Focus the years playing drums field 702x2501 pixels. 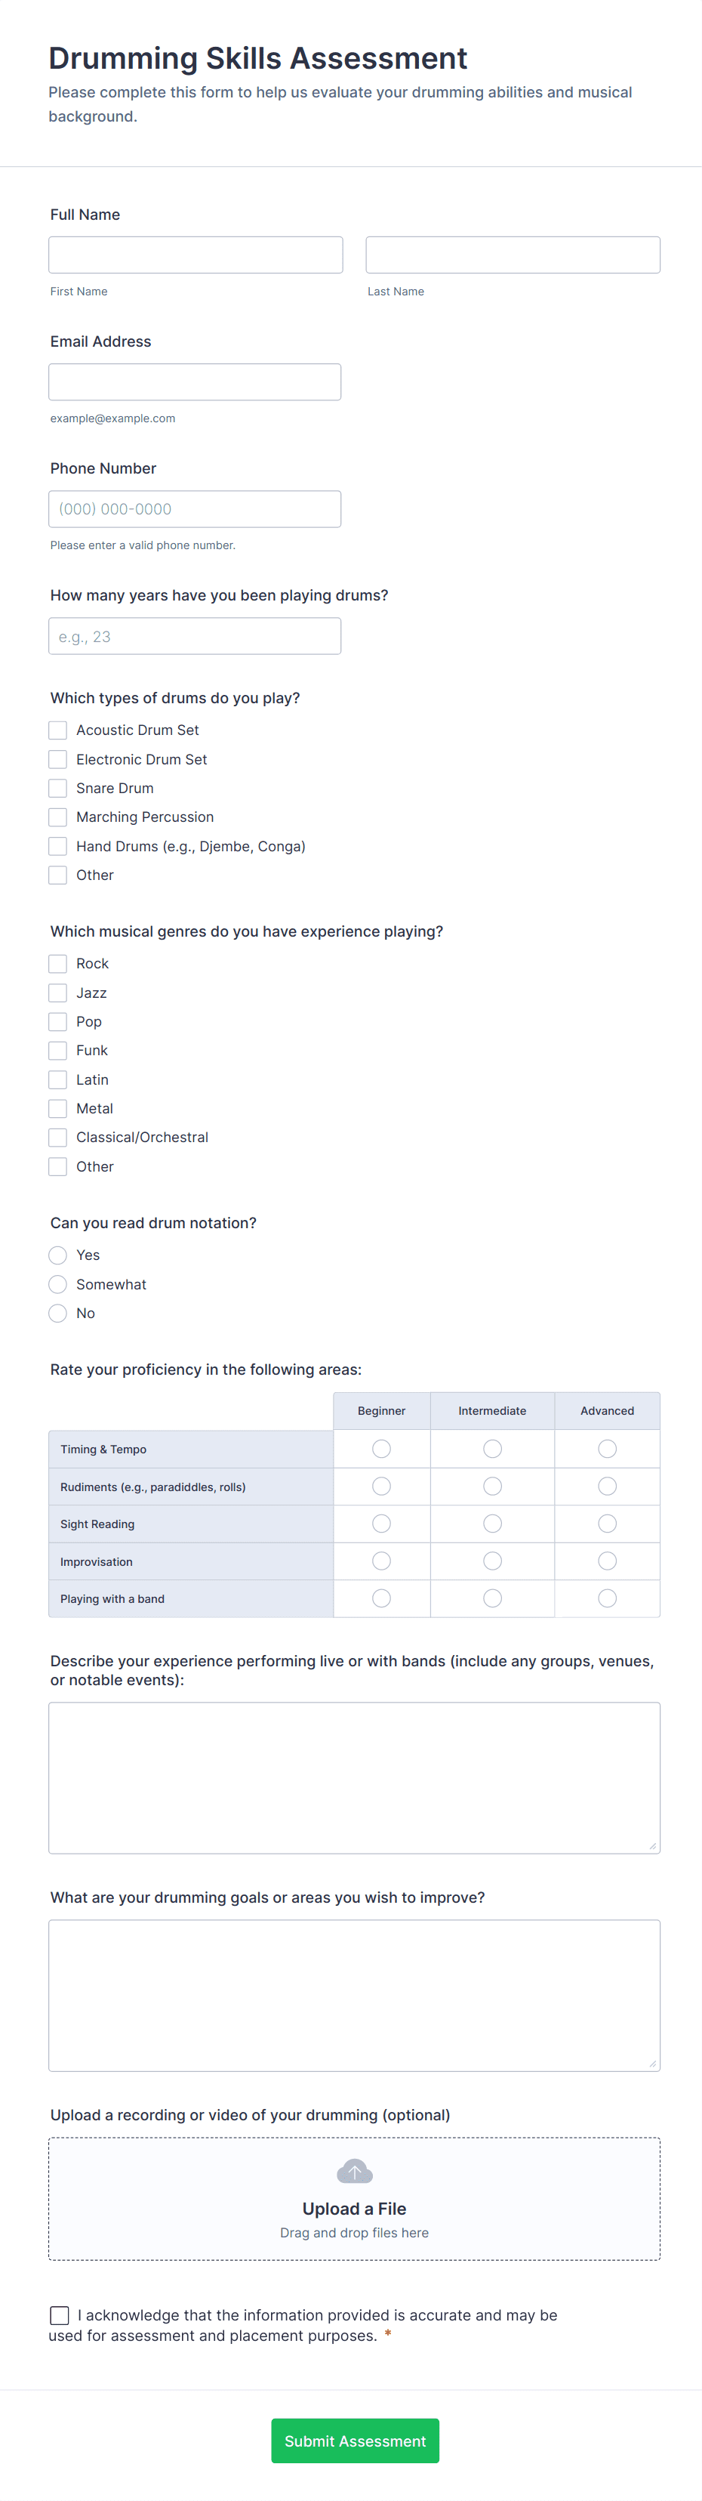(194, 636)
